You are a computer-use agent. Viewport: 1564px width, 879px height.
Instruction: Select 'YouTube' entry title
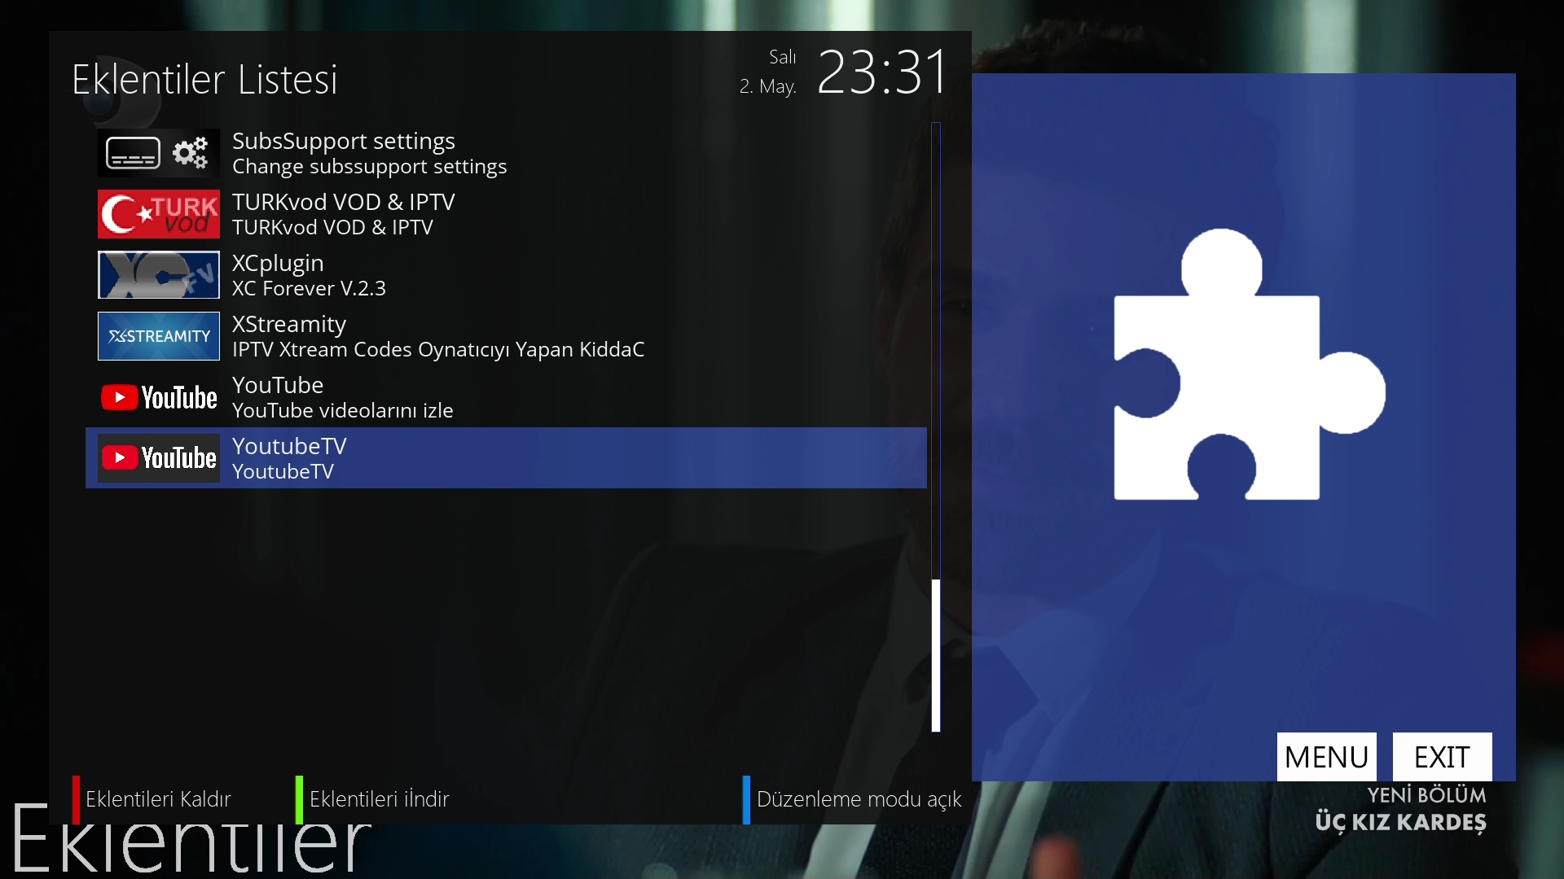278,385
